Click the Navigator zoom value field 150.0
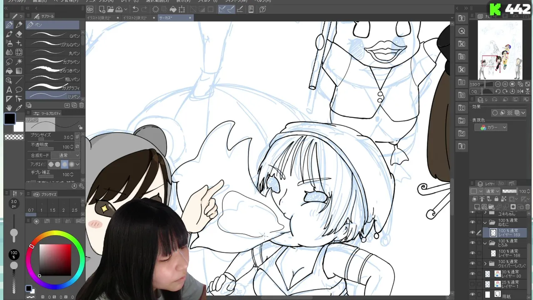 [x=476, y=84]
